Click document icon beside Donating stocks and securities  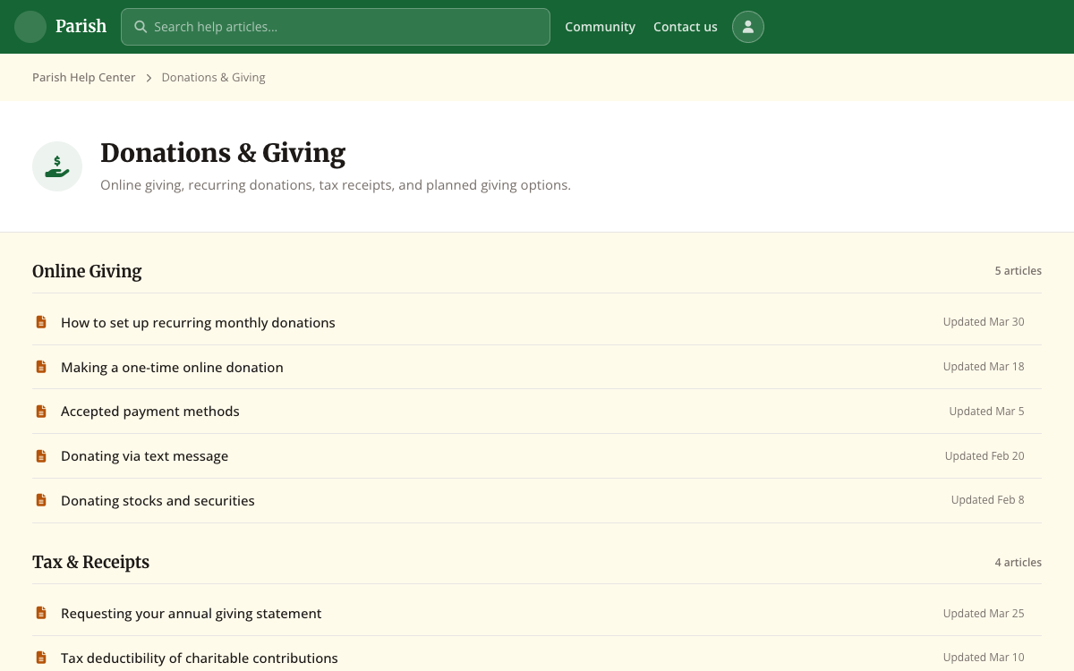pos(41,500)
